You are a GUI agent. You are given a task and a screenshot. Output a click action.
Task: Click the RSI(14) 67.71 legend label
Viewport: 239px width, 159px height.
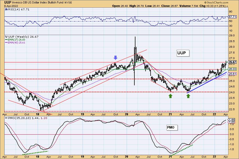(19, 10)
